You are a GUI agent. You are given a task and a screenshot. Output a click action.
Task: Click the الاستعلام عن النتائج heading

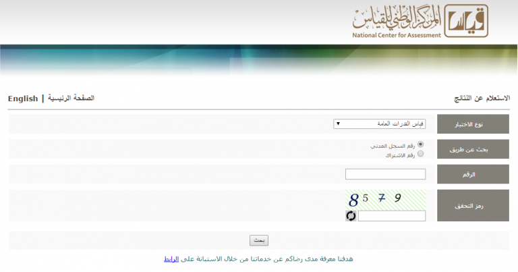[482, 99]
